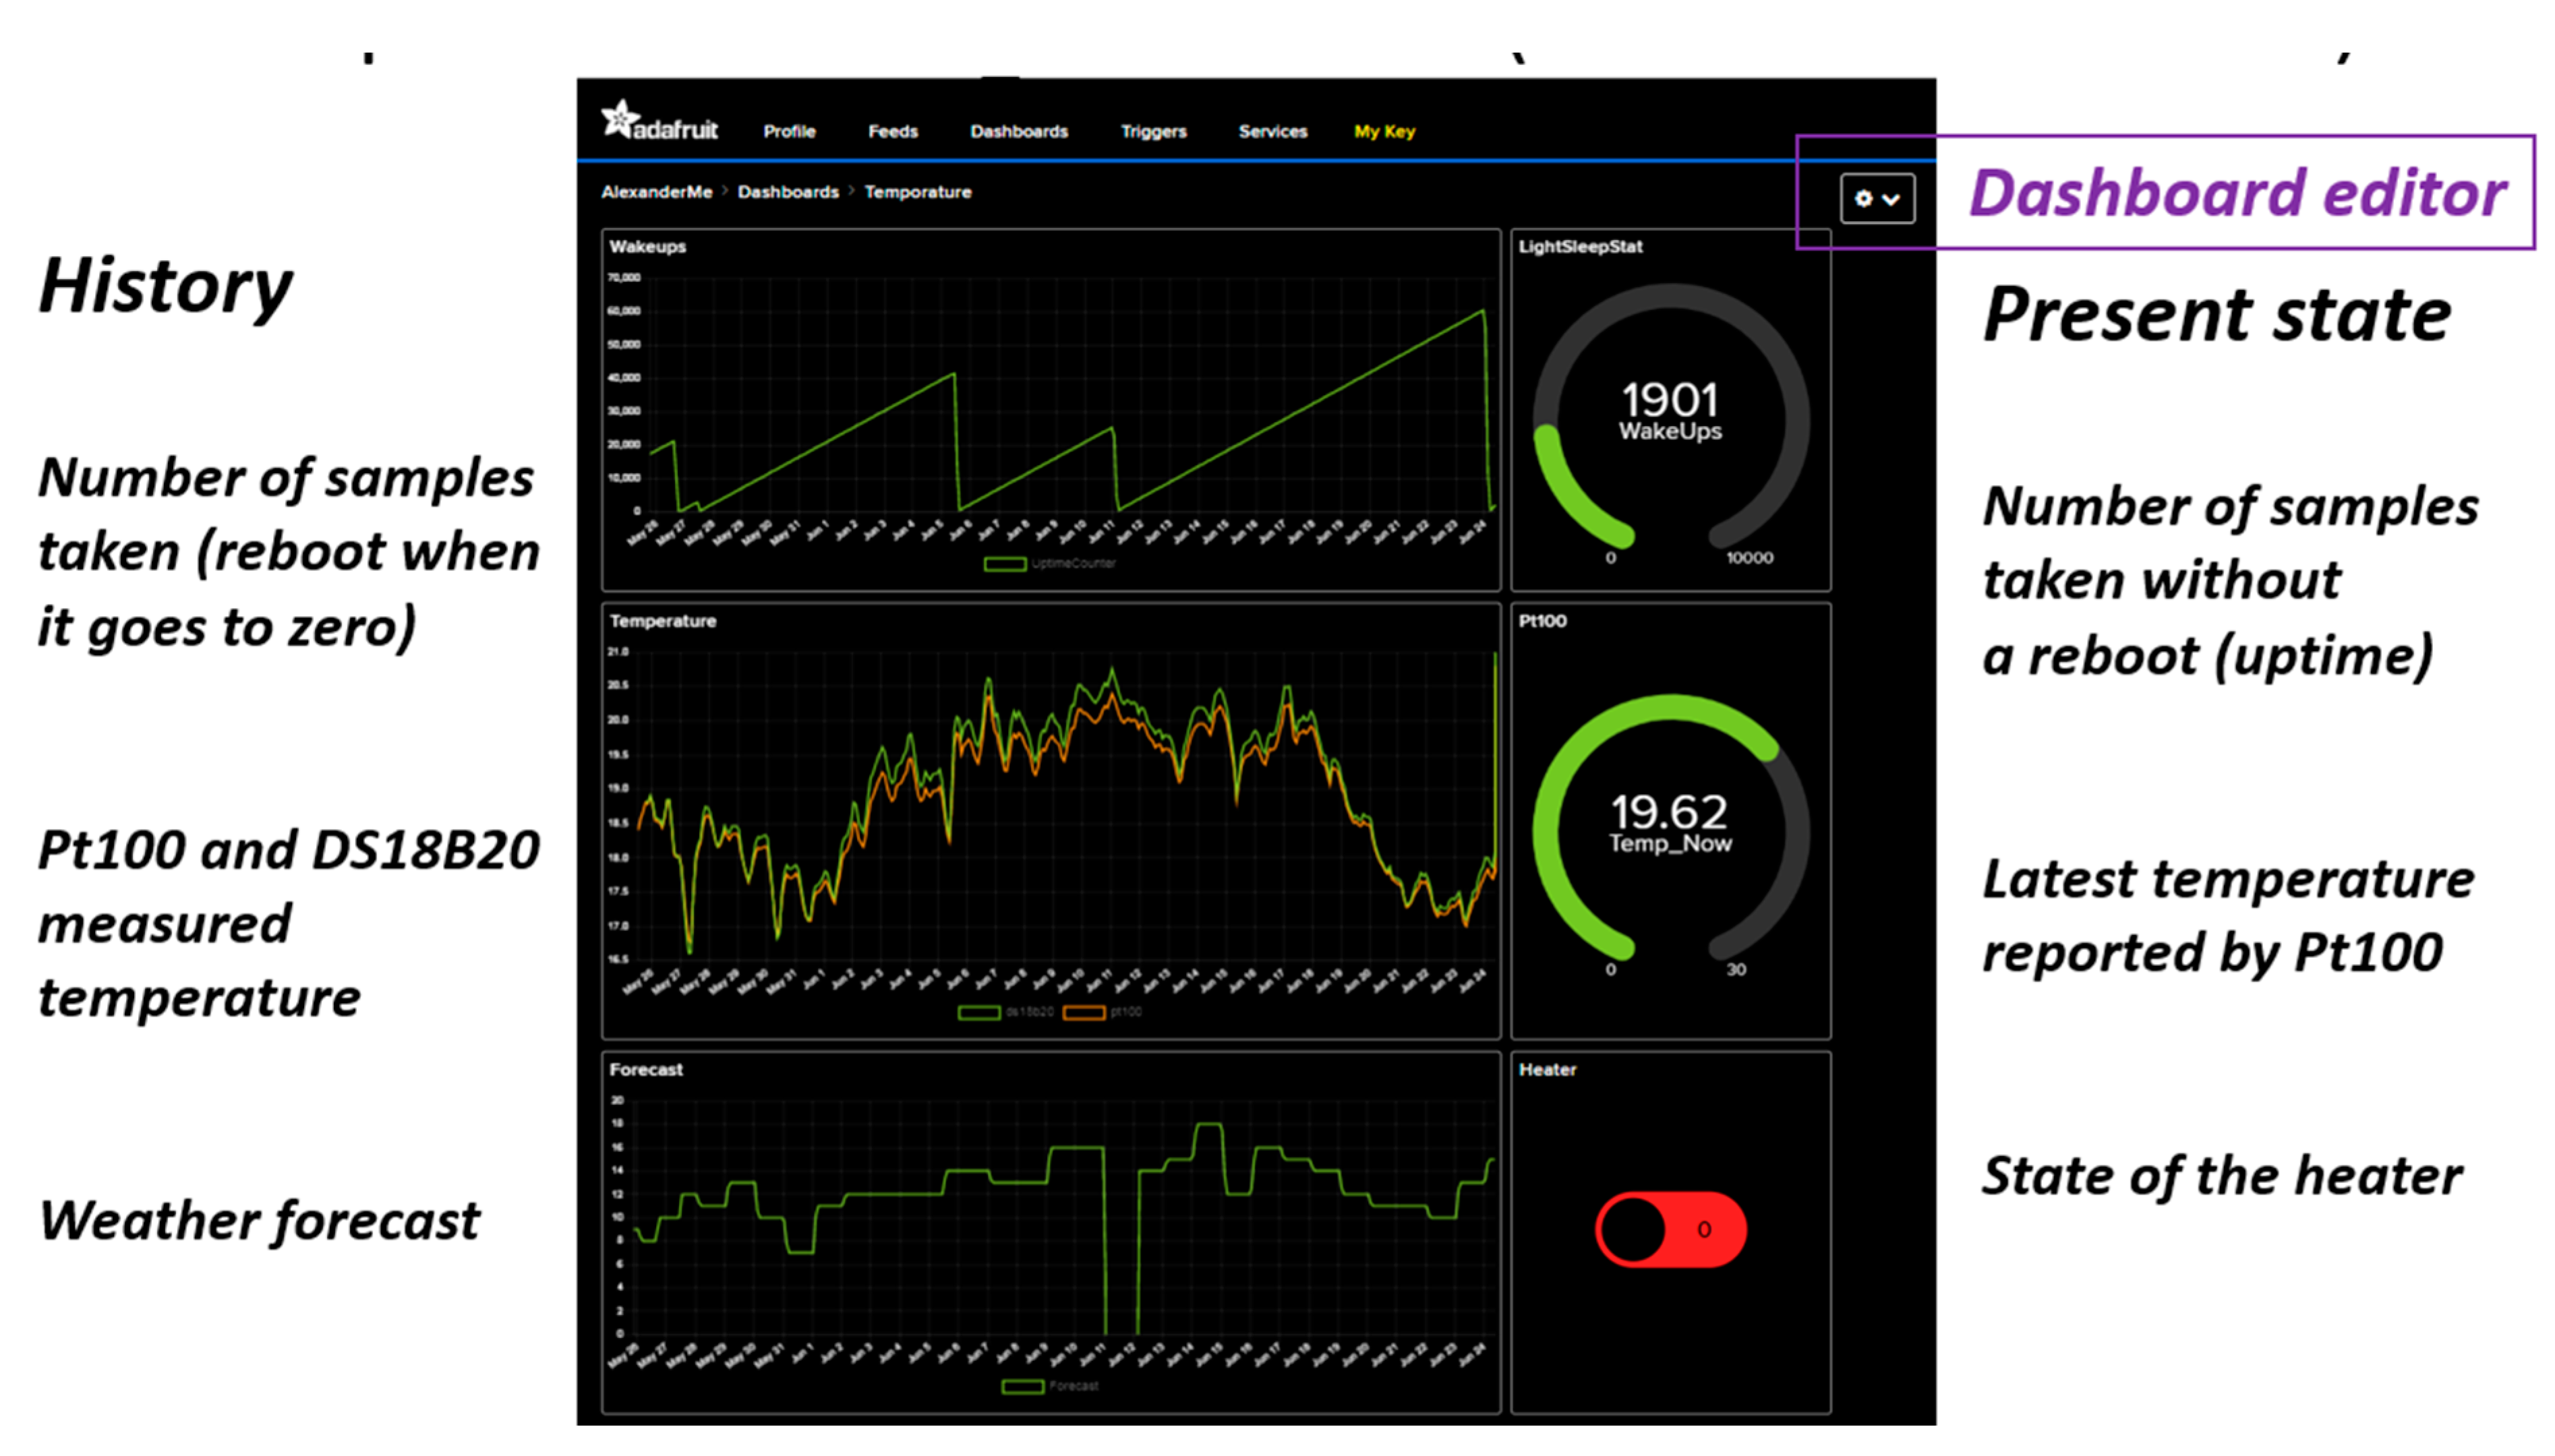The width and height of the screenshot is (2555, 1456).
Task: Click the Forecast chart legend swatch
Action: click(x=1022, y=1386)
